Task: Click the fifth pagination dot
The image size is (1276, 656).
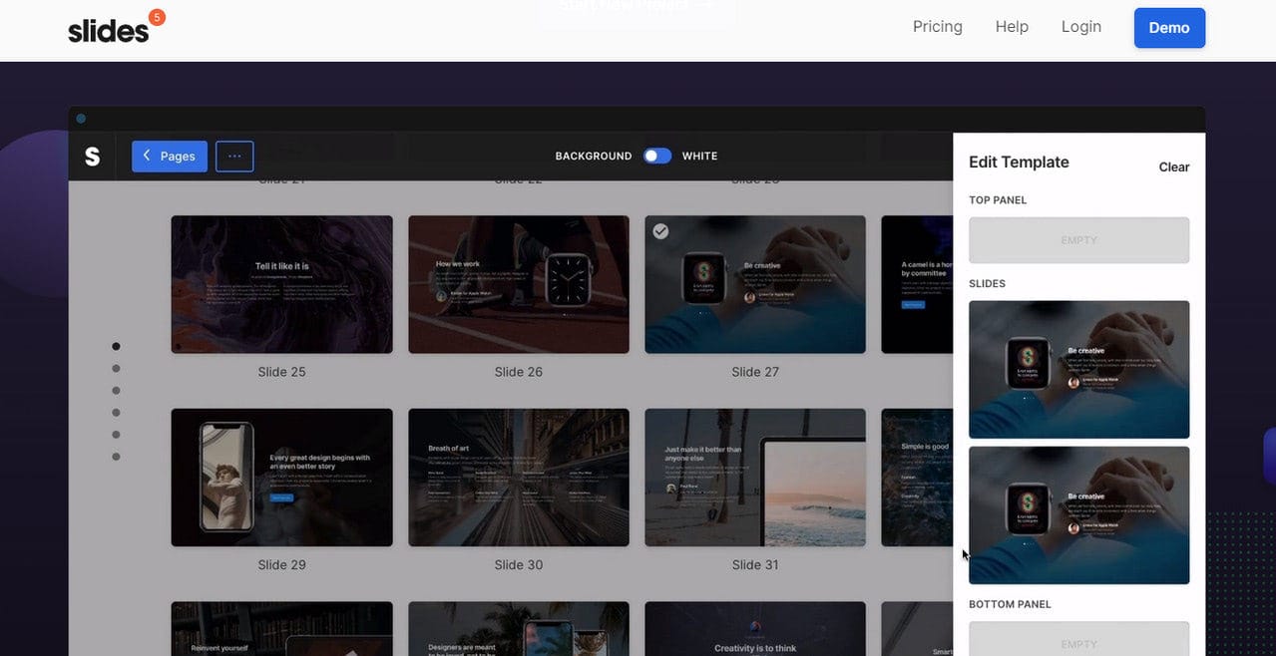Action: point(116,435)
